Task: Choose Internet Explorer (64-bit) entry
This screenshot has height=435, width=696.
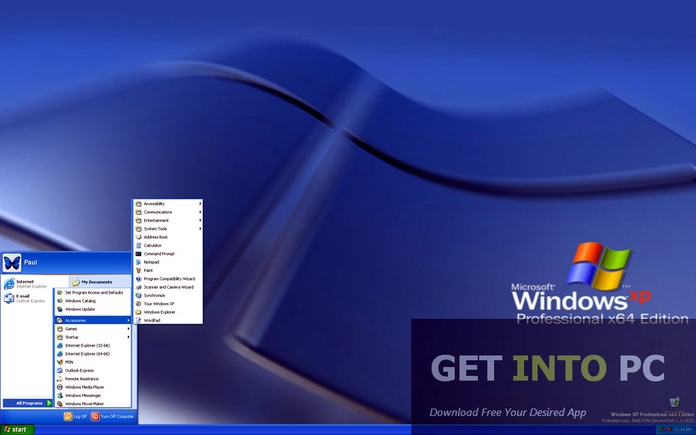Action: pyautogui.click(x=92, y=353)
